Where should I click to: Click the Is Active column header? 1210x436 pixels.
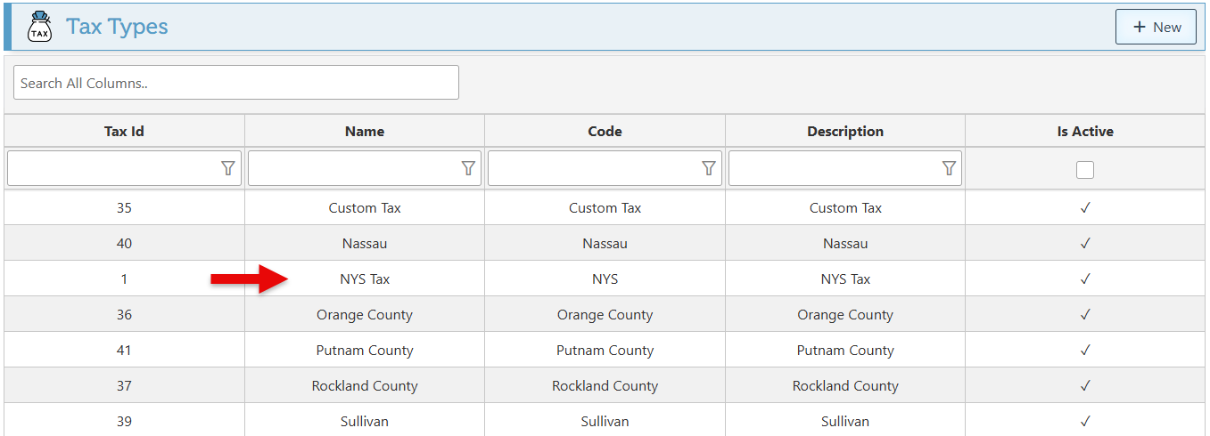(1085, 131)
